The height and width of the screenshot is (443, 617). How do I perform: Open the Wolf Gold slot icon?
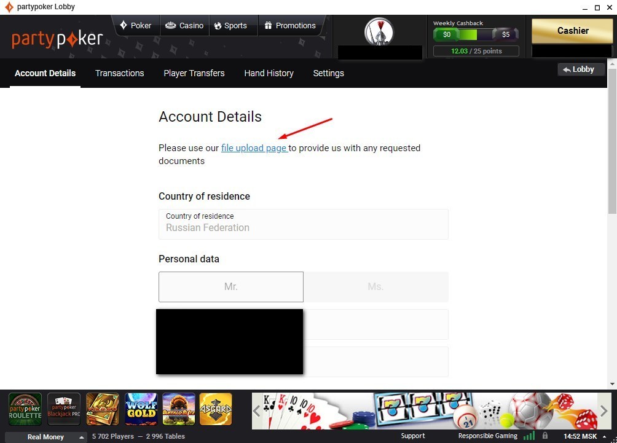point(141,408)
